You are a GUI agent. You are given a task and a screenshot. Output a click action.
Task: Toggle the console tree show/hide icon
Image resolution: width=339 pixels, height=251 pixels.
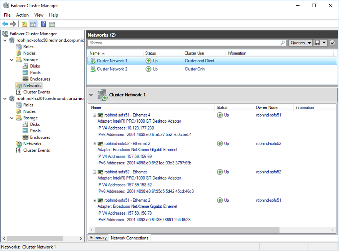coord(33,24)
